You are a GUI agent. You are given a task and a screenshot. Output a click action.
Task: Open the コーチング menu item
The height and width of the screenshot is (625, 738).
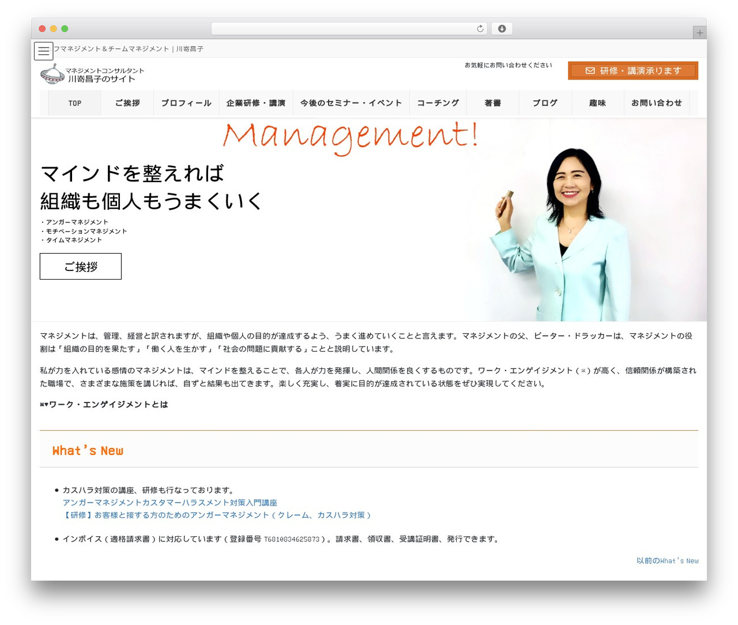[438, 103]
